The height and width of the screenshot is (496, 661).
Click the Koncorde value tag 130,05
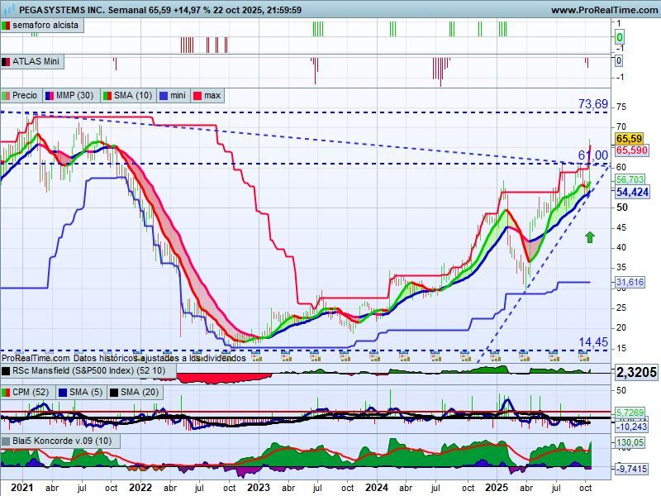pos(630,442)
